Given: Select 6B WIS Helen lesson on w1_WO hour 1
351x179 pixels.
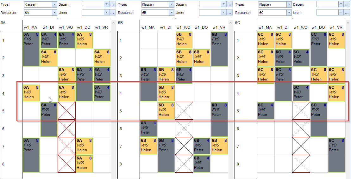Looking at the screenshot, I should click(x=184, y=40).
